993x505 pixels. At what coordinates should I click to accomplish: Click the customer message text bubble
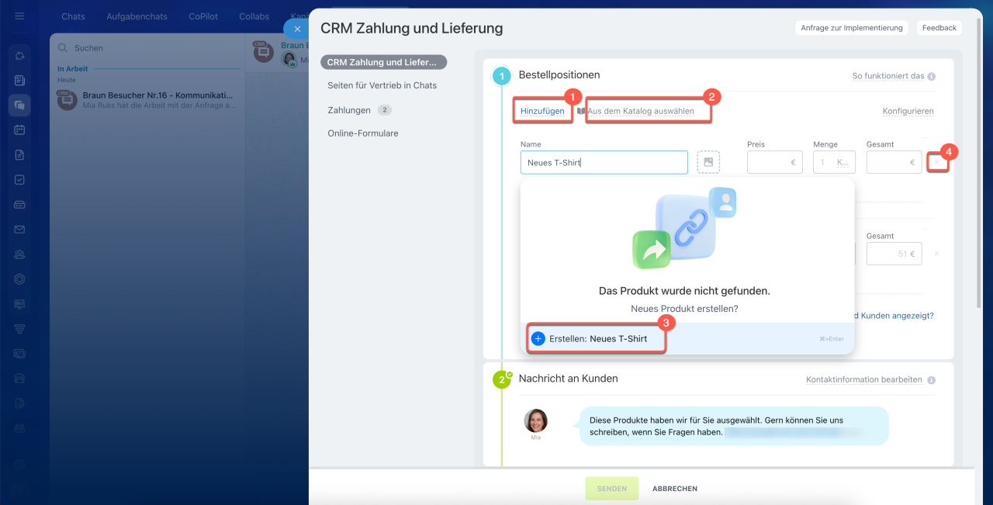click(x=734, y=426)
